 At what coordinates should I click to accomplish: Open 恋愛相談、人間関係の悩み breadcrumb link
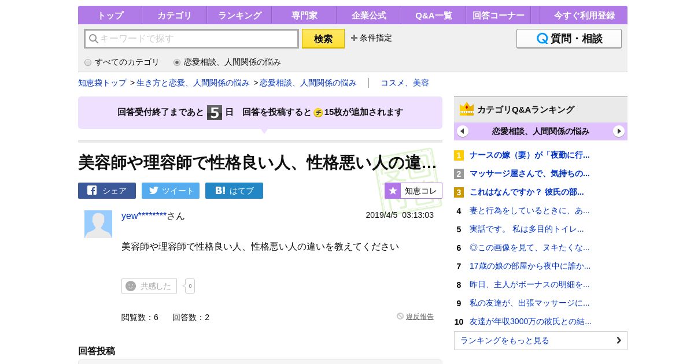tap(308, 83)
